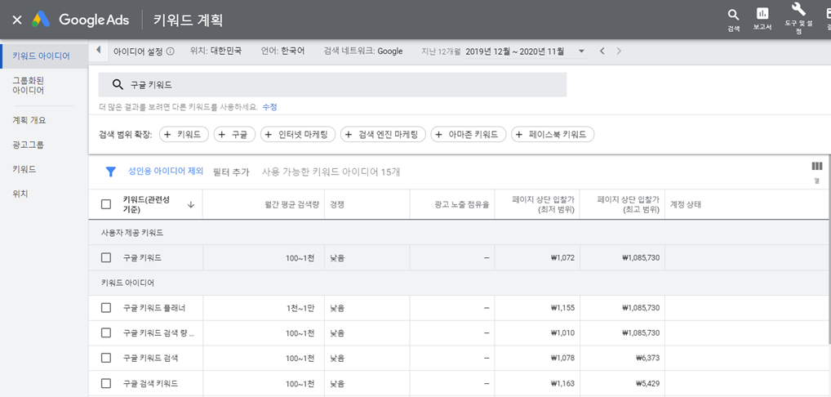
Task: Click the ₩6,373 bid value
Action: [647, 358]
